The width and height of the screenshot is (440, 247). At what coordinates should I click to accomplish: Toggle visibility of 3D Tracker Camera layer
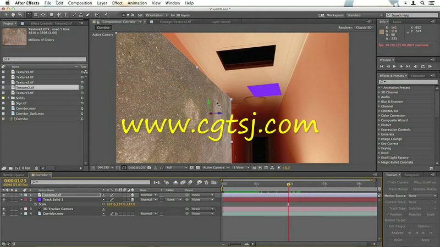(4, 209)
